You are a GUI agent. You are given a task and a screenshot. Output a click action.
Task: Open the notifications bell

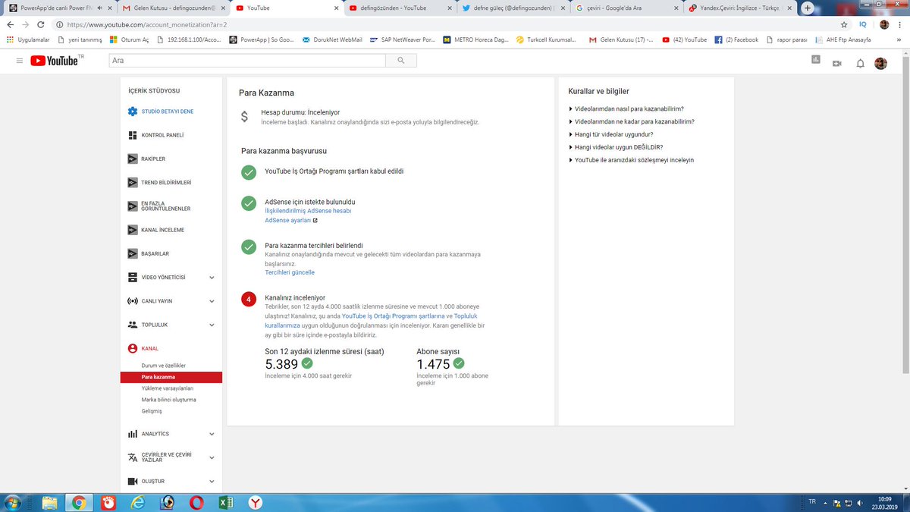click(860, 63)
